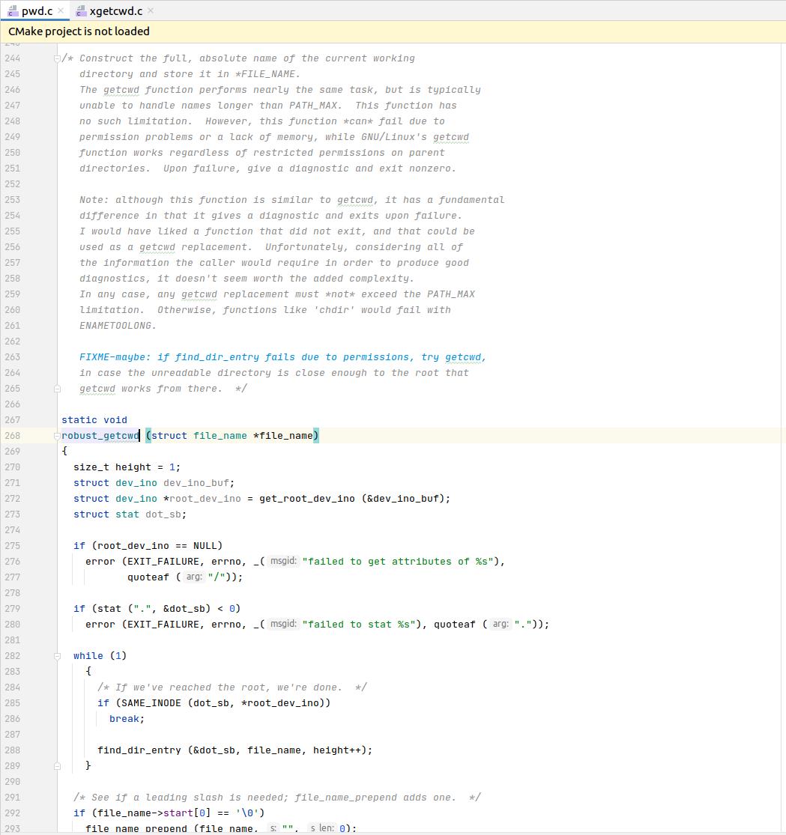Image resolution: width=786 pixels, height=835 pixels.
Task: Place cursor on robust_getcwd function name
Action: [x=100, y=436]
